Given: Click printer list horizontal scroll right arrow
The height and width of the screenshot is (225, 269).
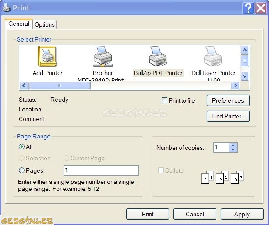Looking at the screenshot, I should coord(235,85).
